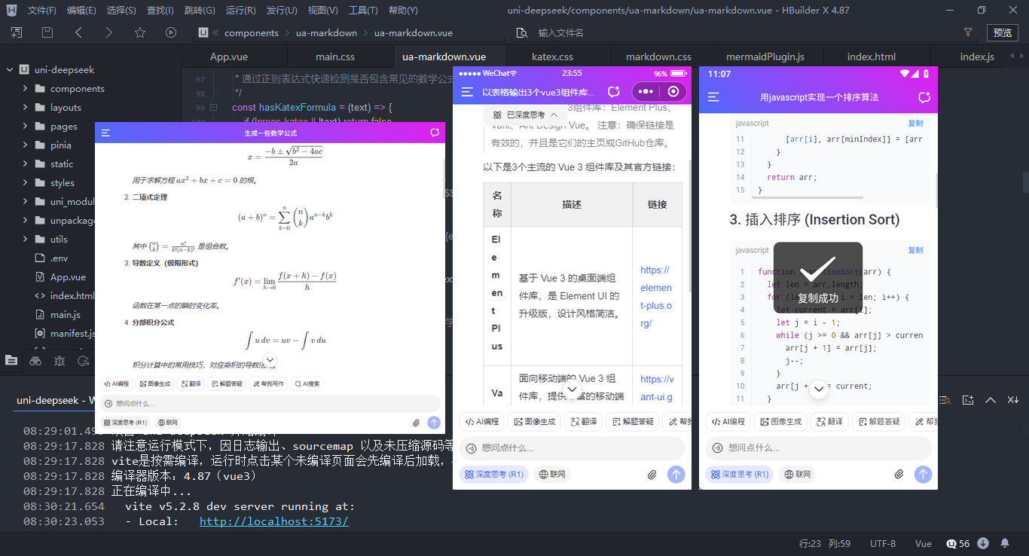Copy the insertion sort code with 复制

915,249
